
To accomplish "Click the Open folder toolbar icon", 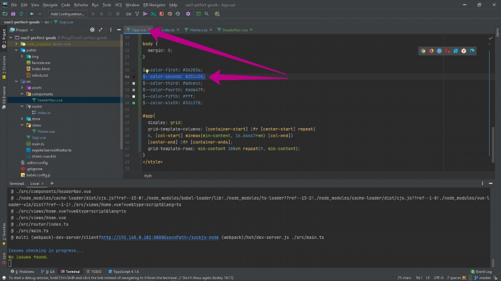I will click(5, 14).
